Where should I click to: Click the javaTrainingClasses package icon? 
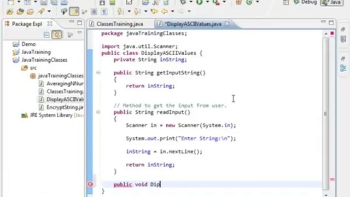(x=33, y=76)
